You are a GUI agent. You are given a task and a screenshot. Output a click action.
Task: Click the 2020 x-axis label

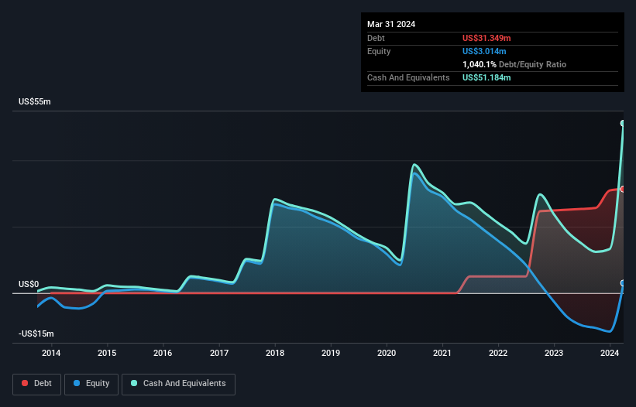point(387,353)
